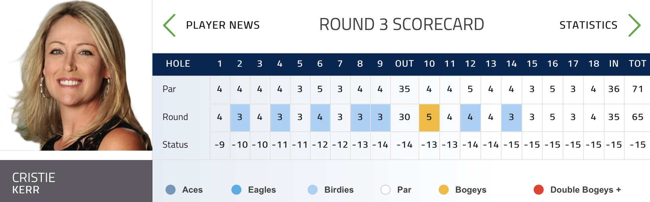
Task: Click the Round 3 Scorecard title
Action: [402, 25]
